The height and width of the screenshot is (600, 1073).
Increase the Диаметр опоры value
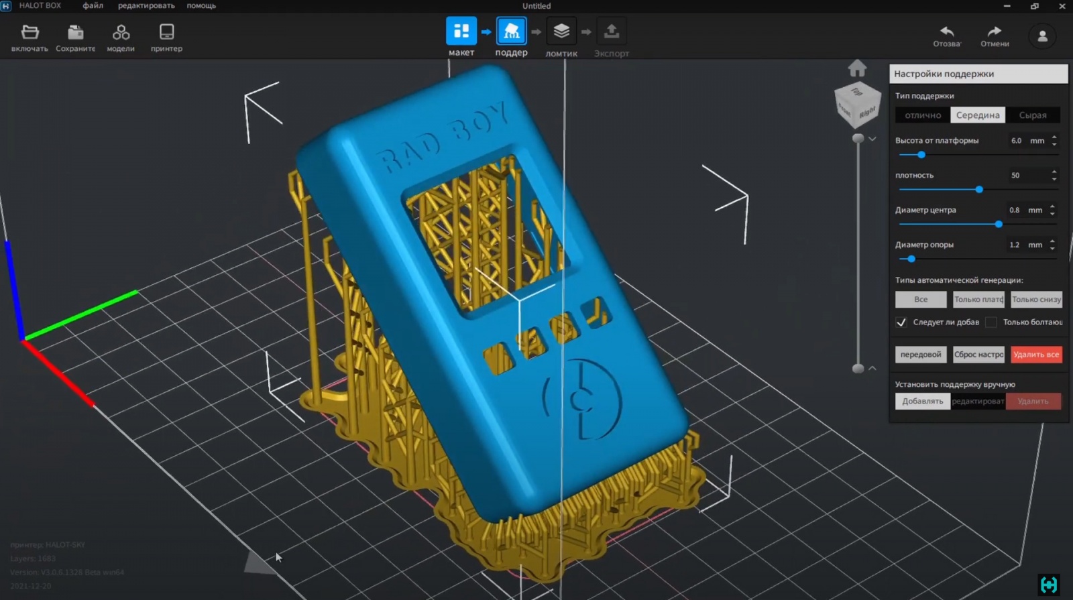pyautogui.click(x=1052, y=241)
